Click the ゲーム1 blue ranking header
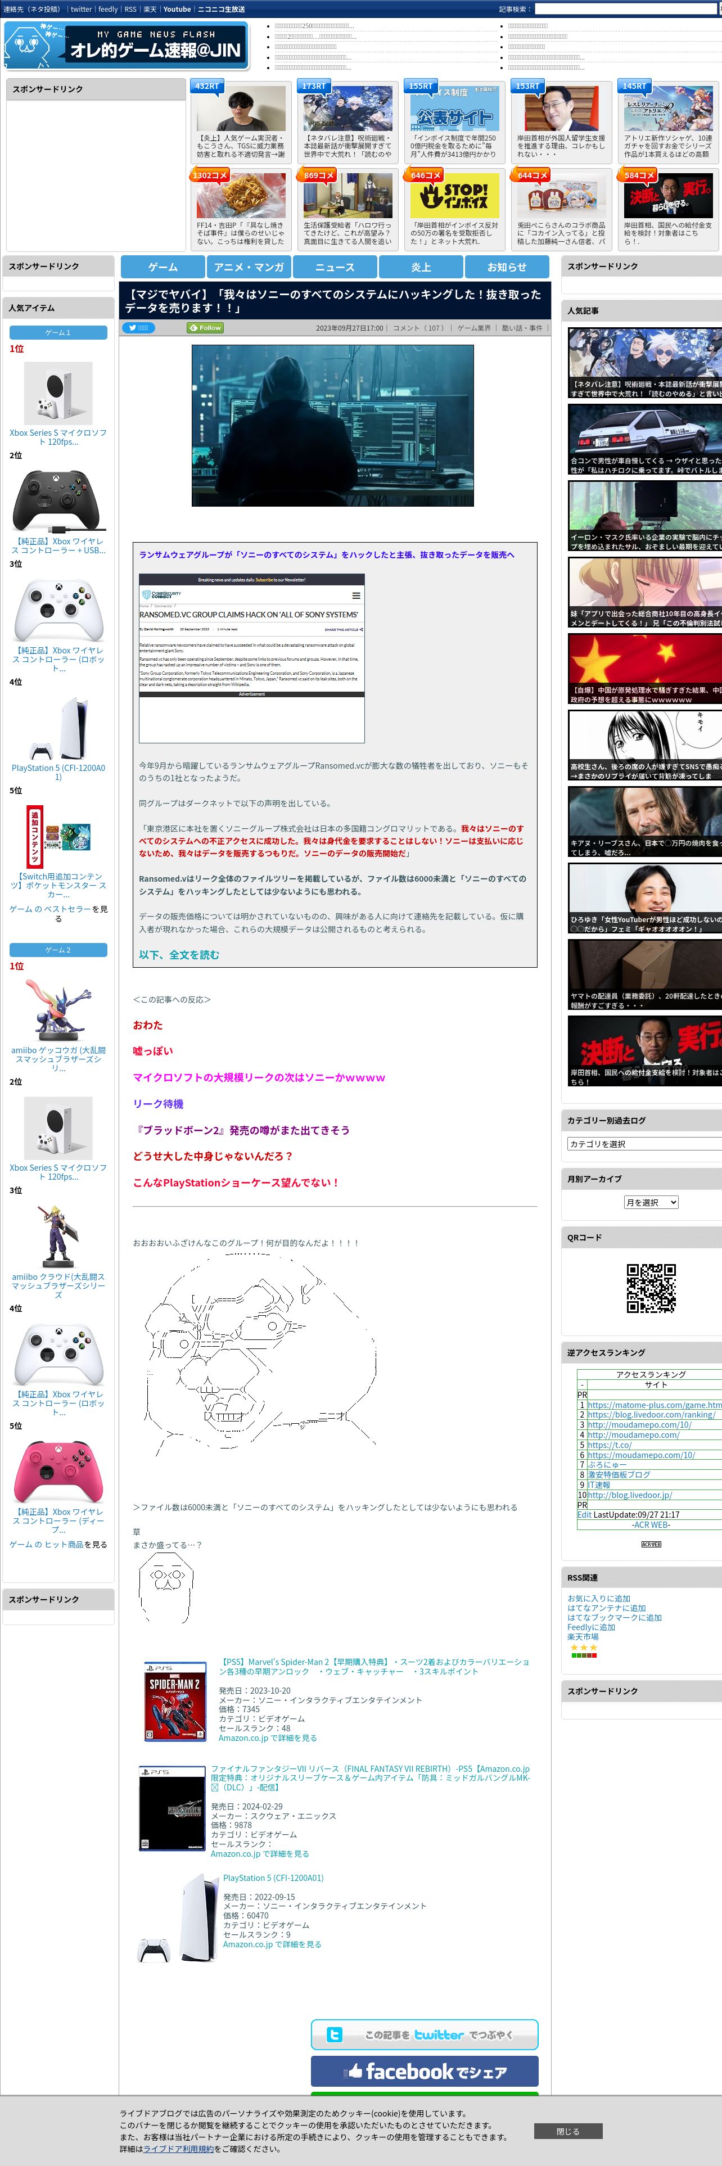The height and width of the screenshot is (2166, 722). (58, 332)
